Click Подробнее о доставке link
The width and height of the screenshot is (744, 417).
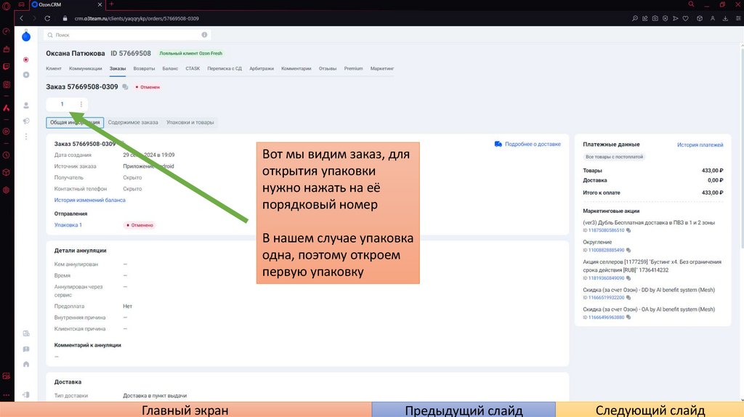pyautogui.click(x=527, y=145)
